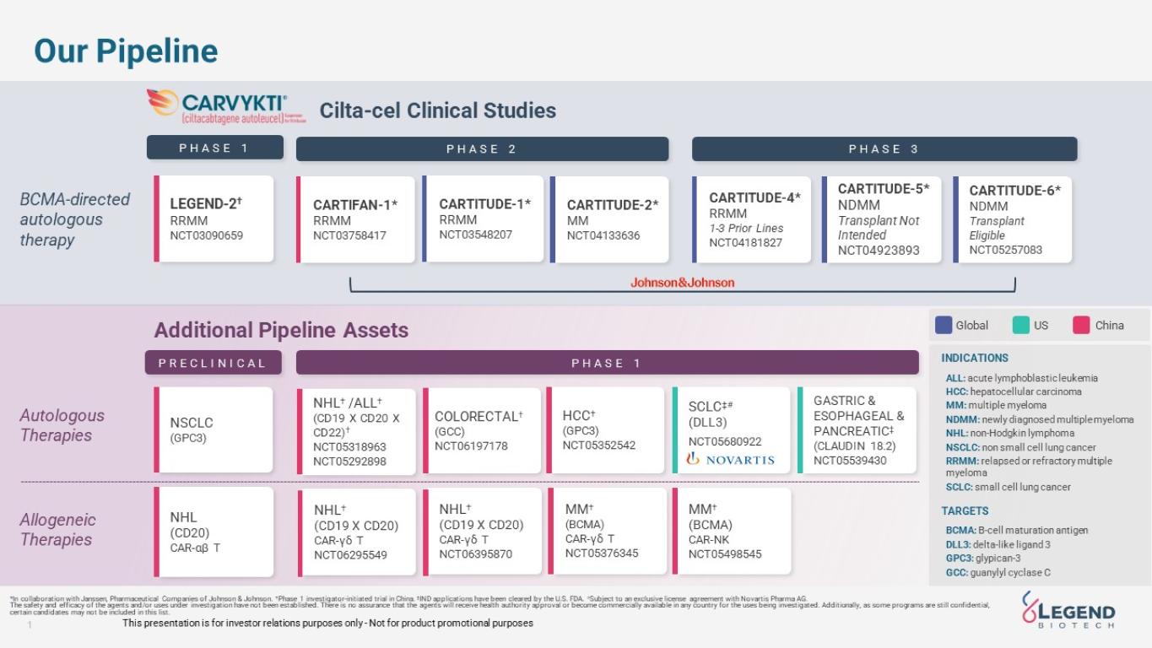The width and height of the screenshot is (1152, 648).
Task: Click the China pink legend swatch
Action: coord(1081,325)
